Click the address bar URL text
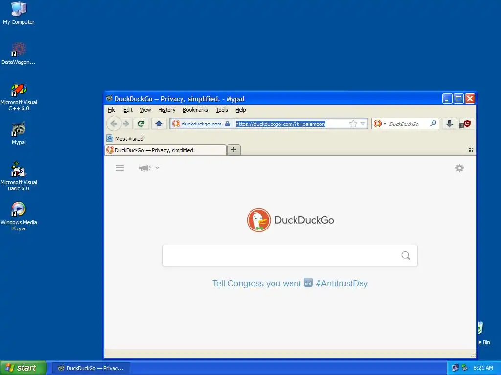 click(280, 124)
